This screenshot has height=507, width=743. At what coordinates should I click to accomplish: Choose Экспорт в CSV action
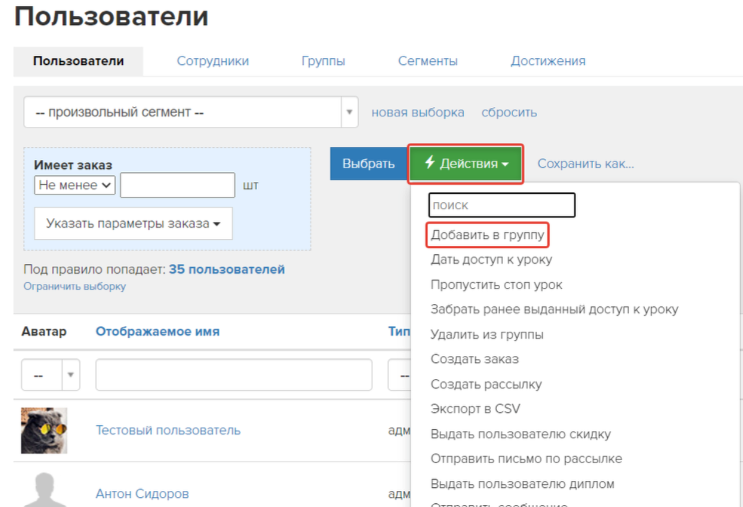pos(475,409)
